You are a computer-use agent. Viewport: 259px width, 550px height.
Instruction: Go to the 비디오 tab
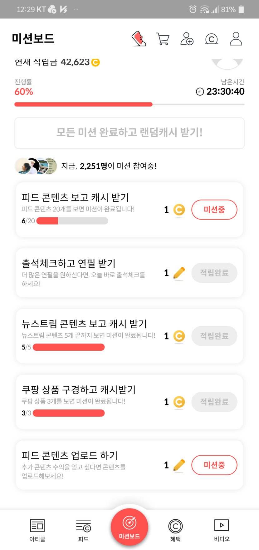click(x=222, y=530)
